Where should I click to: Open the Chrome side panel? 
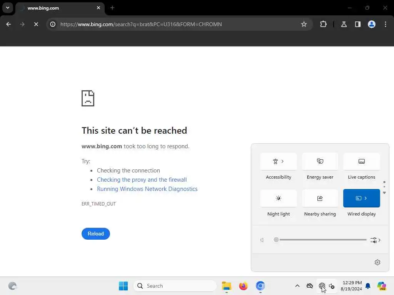click(358, 24)
